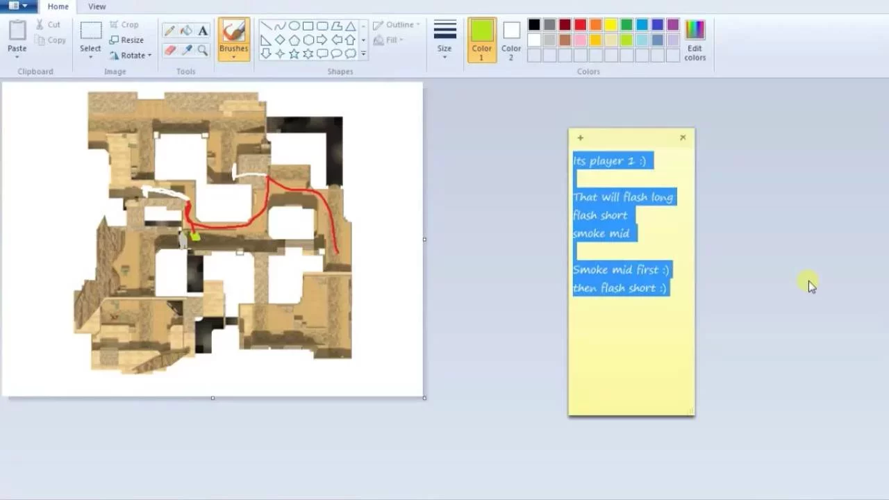Activate the Color 1 selector
The image size is (889, 500).
pyautogui.click(x=481, y=40)
